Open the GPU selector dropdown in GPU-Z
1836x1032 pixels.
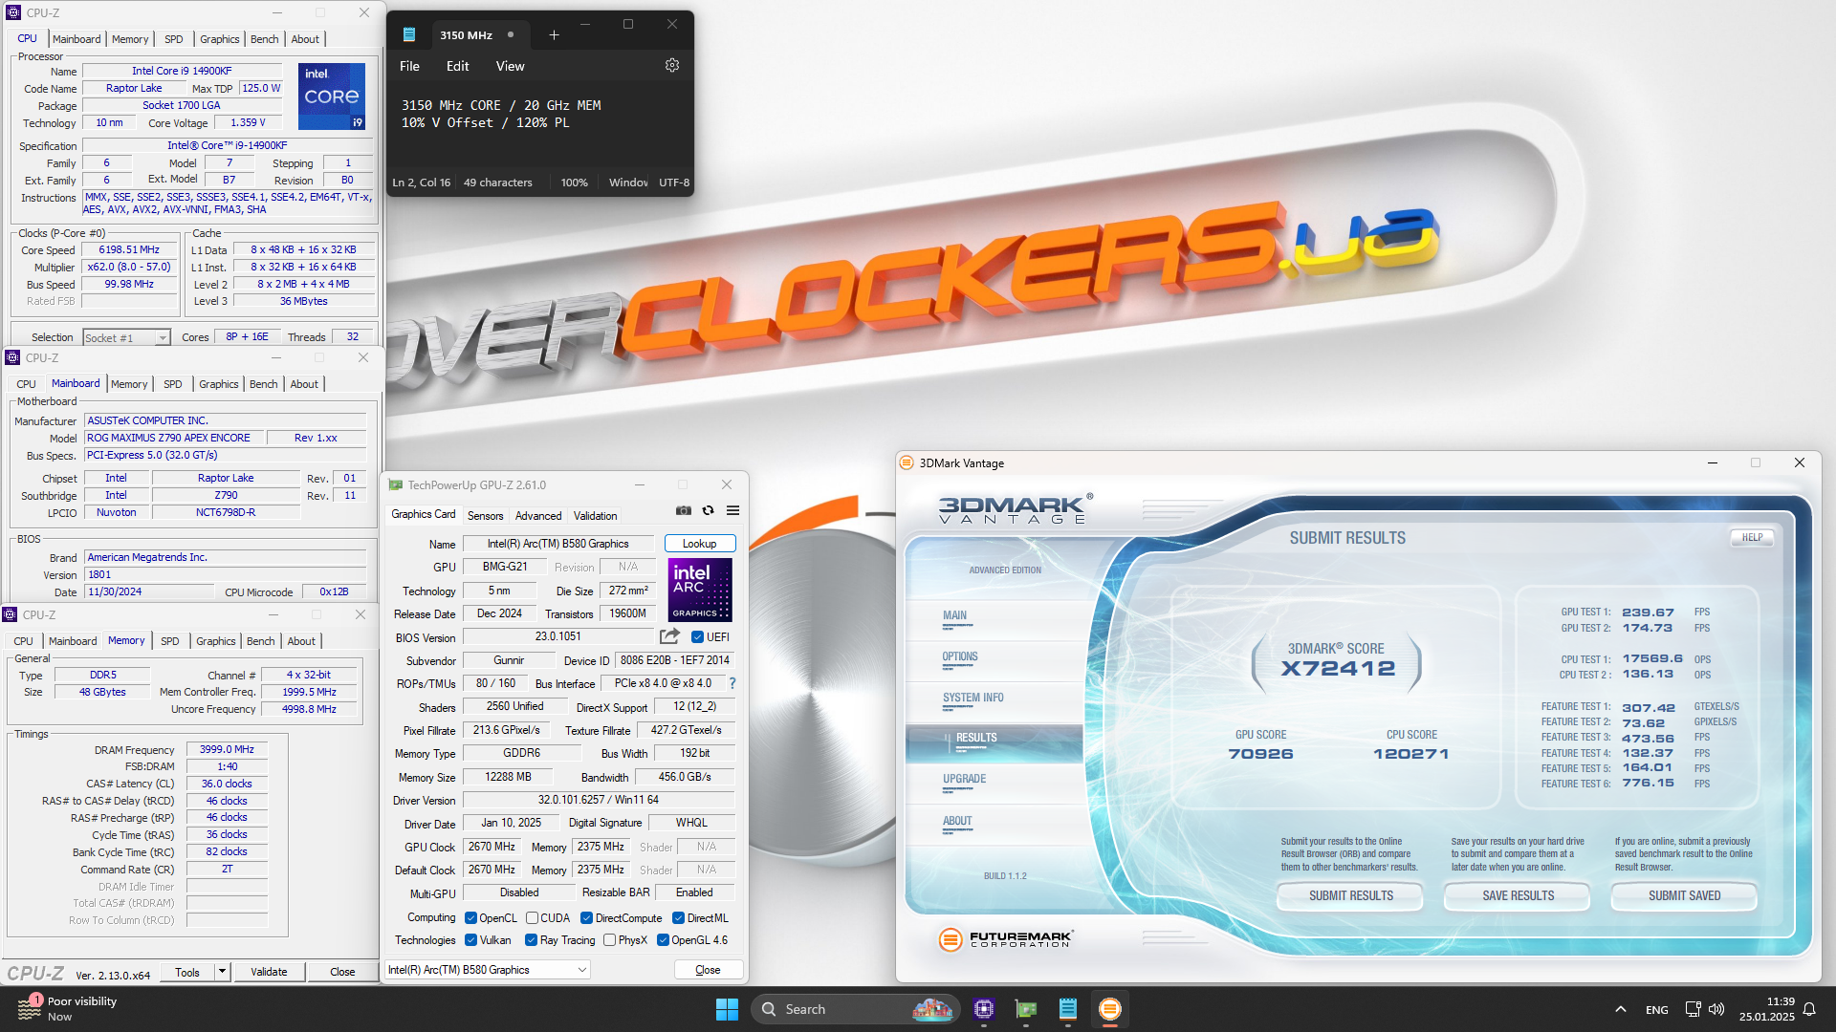coord(487,970)
